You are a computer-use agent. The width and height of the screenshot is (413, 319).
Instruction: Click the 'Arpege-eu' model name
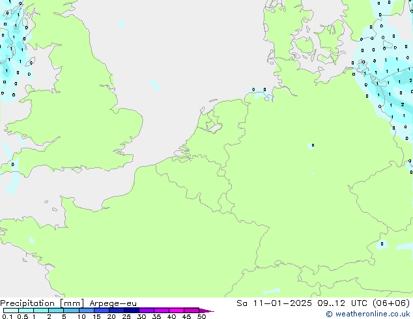[x=113, y=303]
